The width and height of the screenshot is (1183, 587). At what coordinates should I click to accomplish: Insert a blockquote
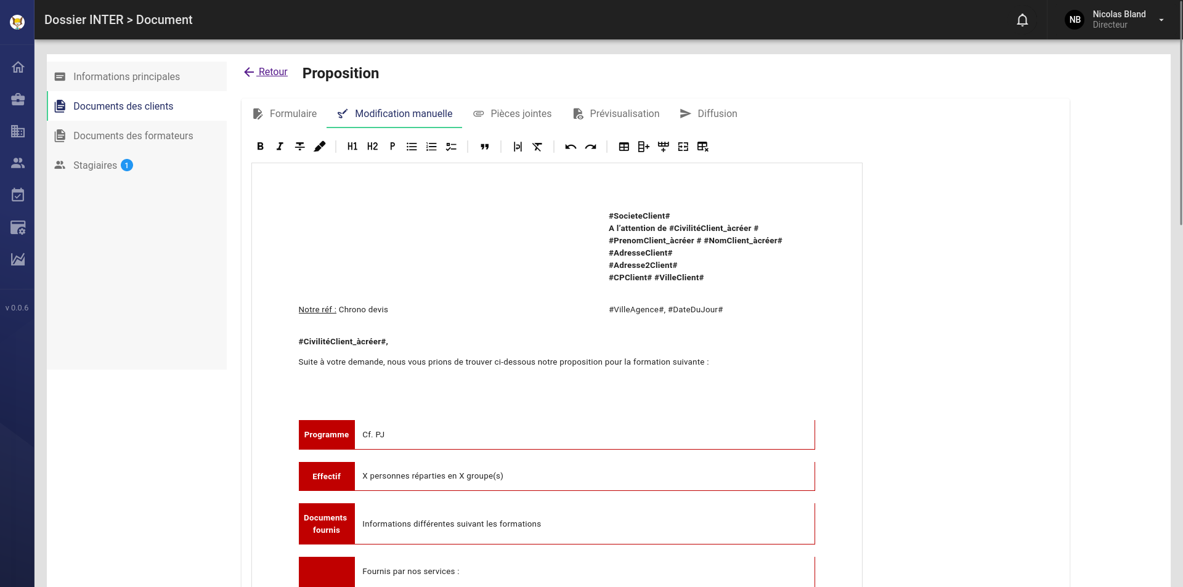(x=485, y=147)
